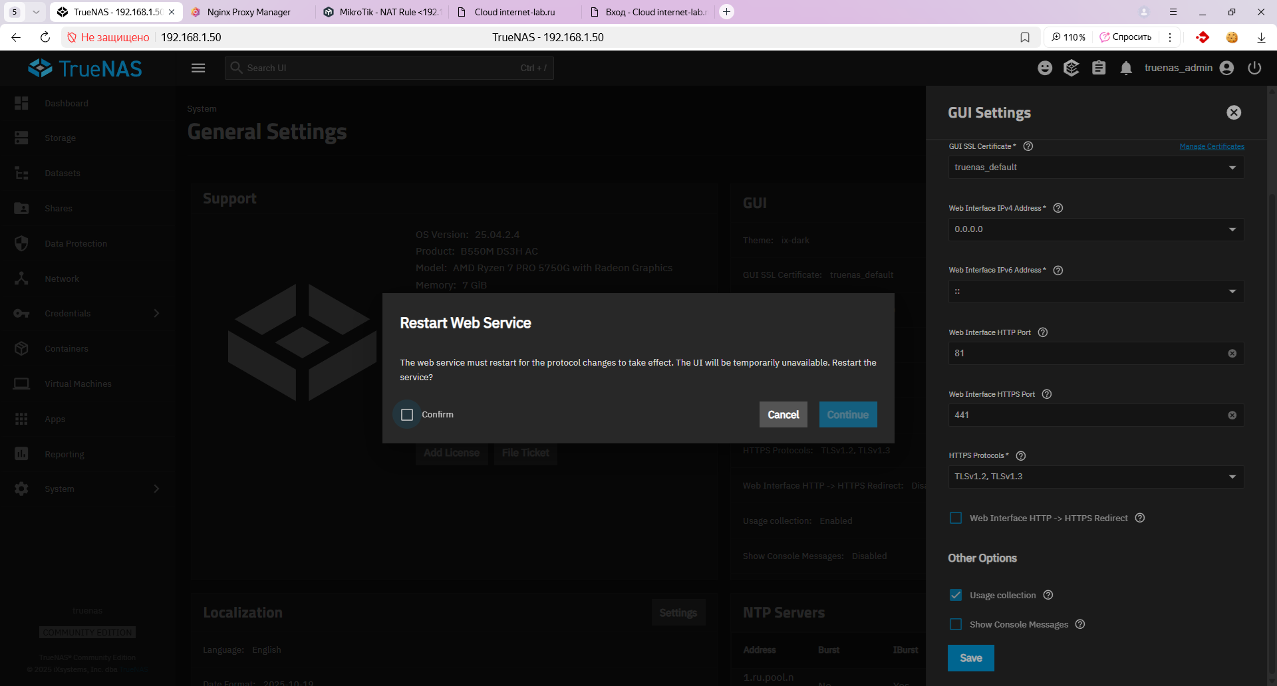The height and width of the screenshot is (686, 1277).
Task: Check the Confirm checkbox in dialog
Action: (x=407, y=415)
